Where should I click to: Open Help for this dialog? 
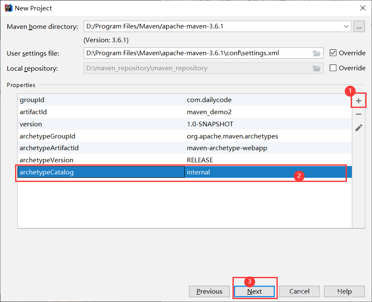click(344, 292)
